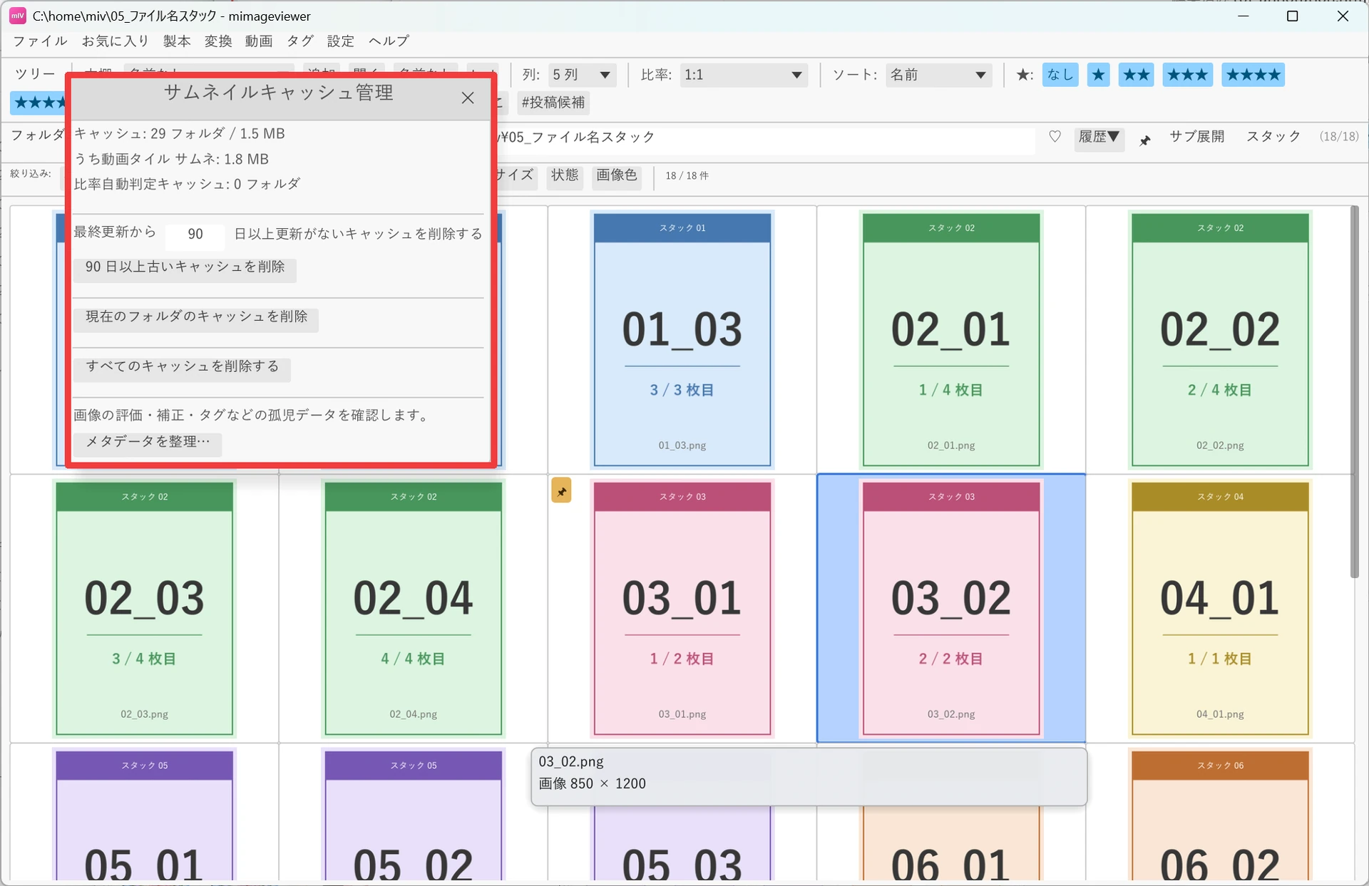Select the highlighted 03_02 thumbnail
The image size is (1369, 886).
click(x=951, y=608)
